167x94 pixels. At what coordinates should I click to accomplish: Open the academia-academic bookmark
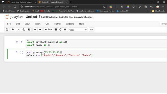point(85,11)
